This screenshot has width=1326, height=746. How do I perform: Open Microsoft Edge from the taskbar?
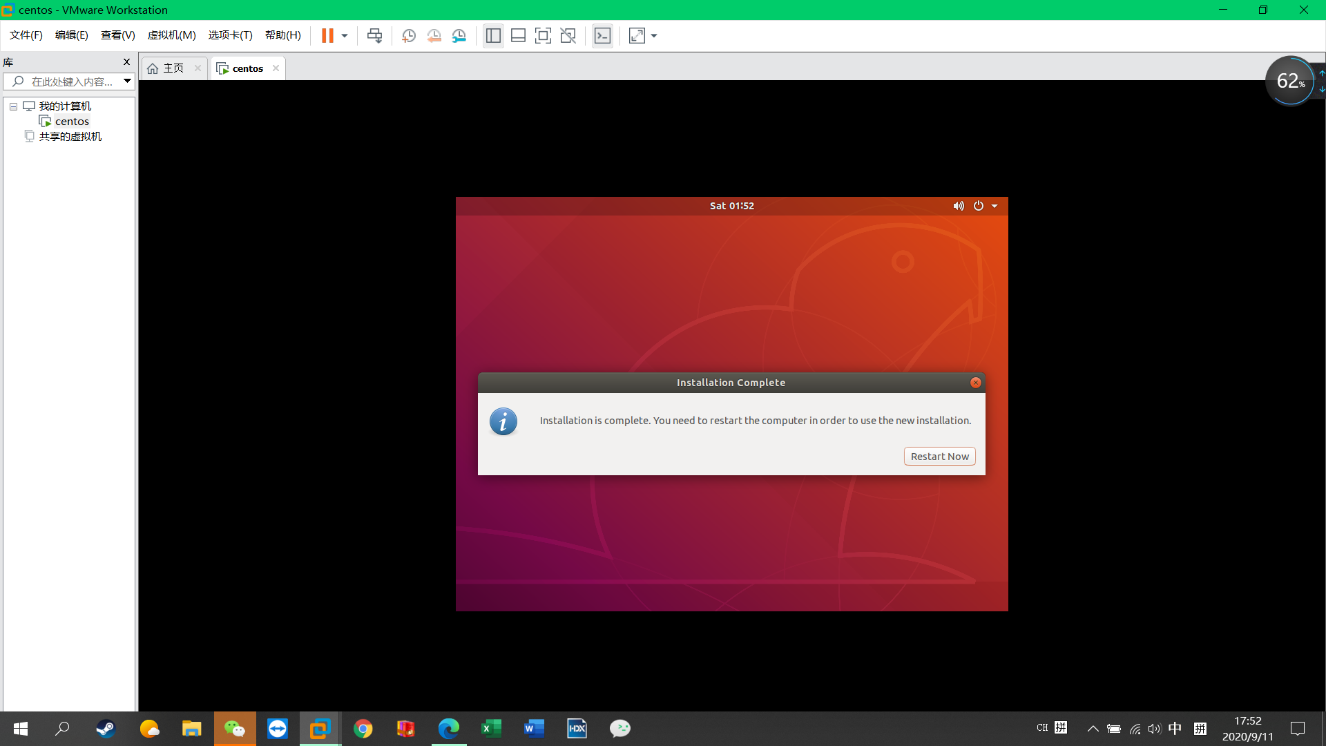449,729
